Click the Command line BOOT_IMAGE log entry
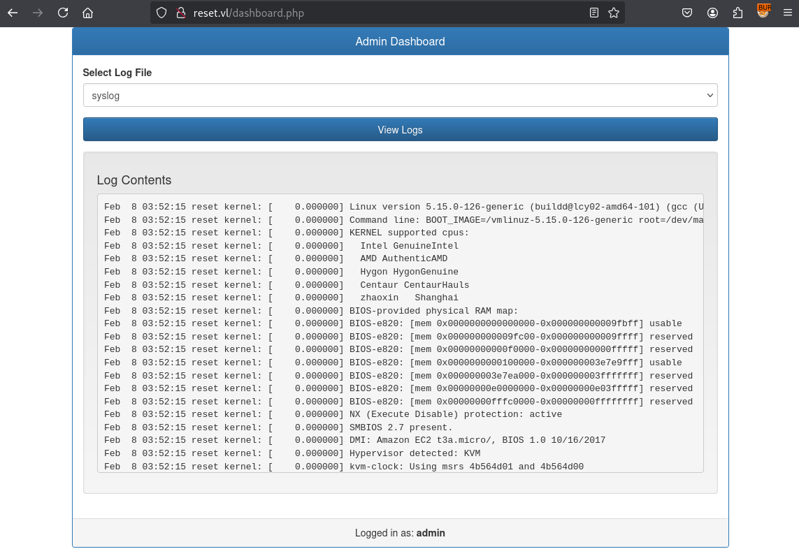 tap(403, 220)
